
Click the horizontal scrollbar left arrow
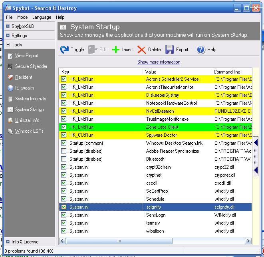pos(62,241)
